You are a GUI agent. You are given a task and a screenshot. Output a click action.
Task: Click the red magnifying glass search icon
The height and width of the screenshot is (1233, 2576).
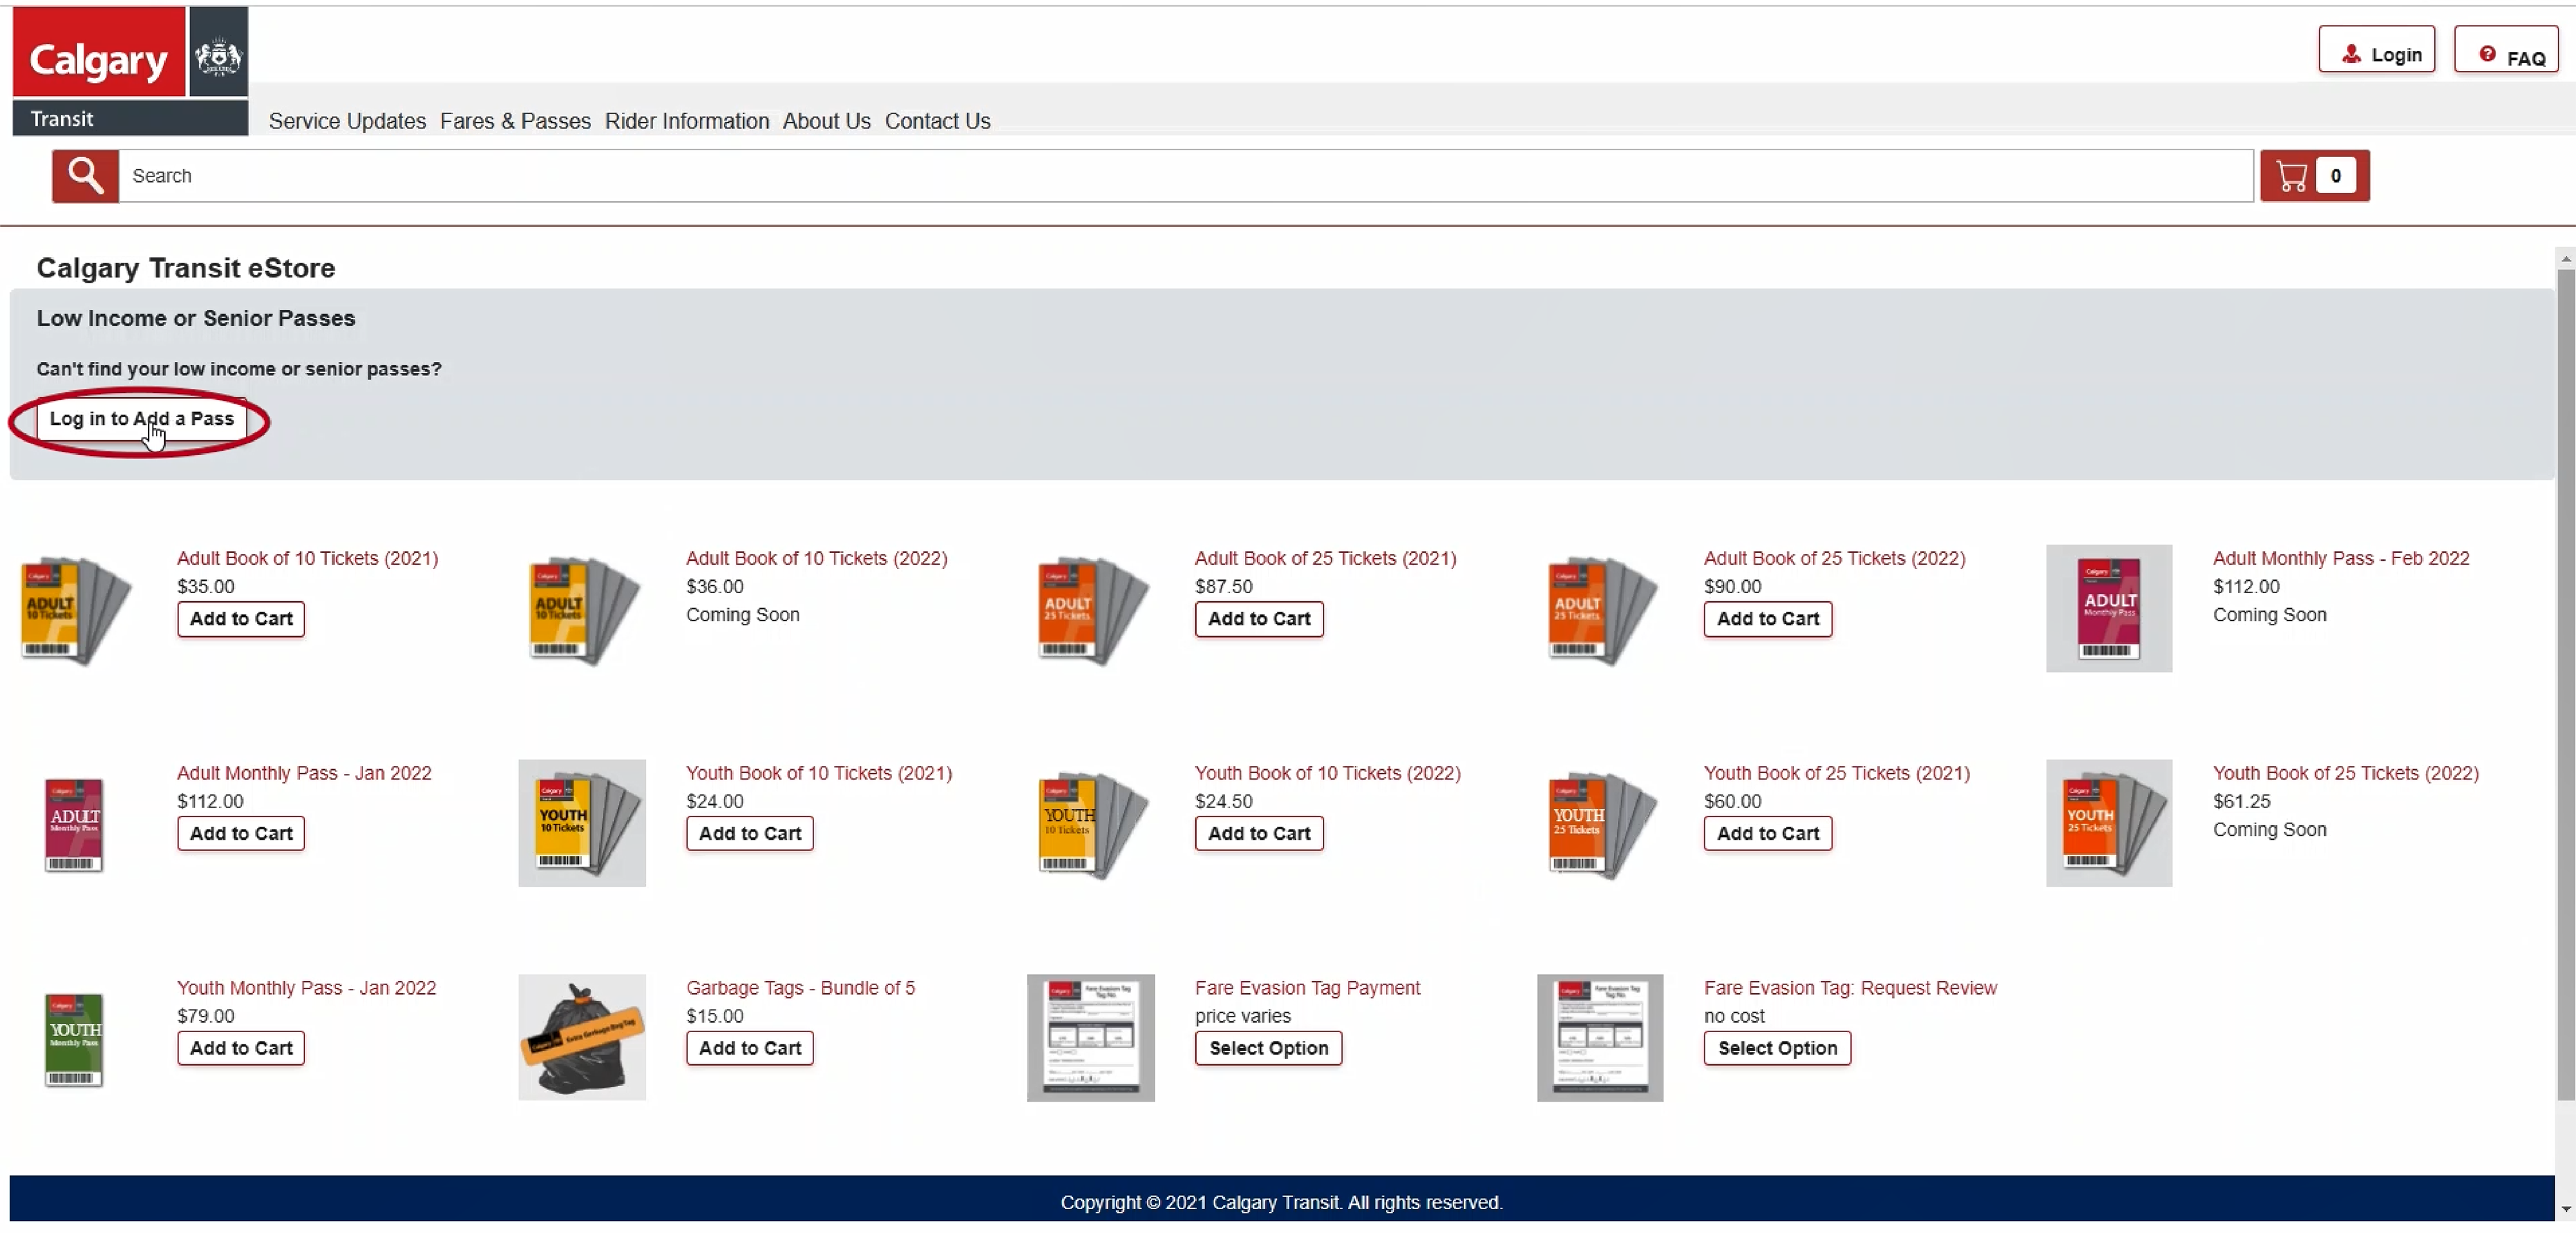[x=85, y=176]
